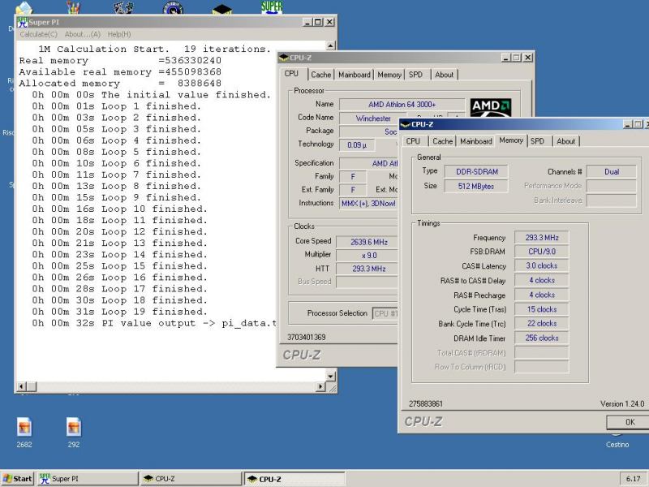Click the Start button
The width and height of the screenshot is (649, 487).
pos(17,479)
